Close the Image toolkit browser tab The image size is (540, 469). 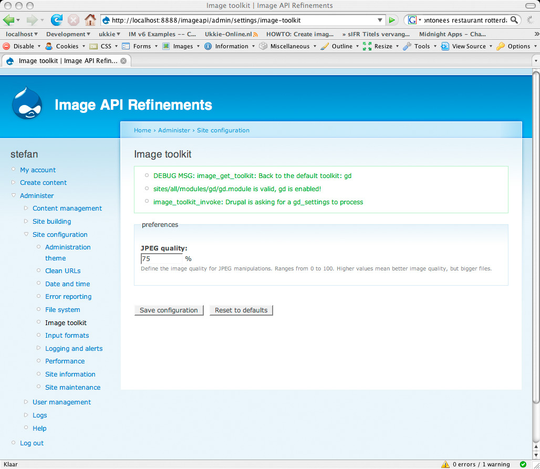[123, 60]
